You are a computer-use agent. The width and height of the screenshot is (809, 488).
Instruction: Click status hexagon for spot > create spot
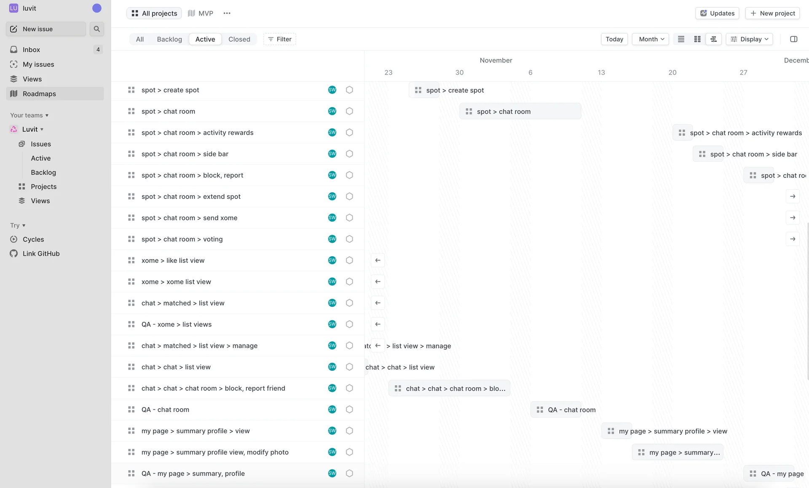[349, 90]
